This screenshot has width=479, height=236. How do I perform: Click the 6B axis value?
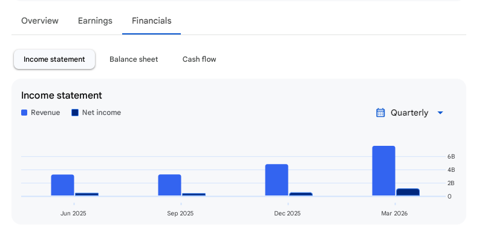click(451, 157)
